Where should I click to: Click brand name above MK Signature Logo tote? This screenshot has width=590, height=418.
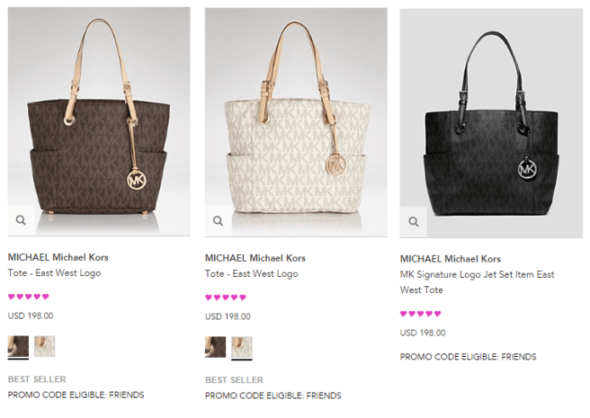tap(450, 259)
